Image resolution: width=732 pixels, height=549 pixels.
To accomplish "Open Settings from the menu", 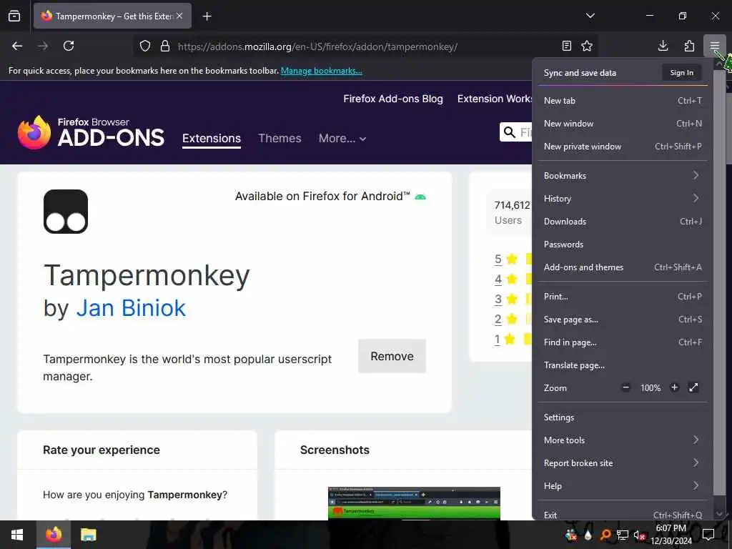I will [x=623, y=417].
